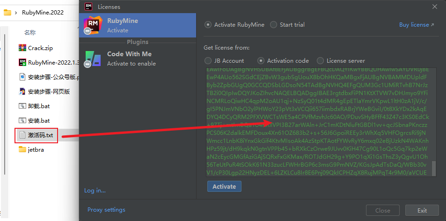Click the Code With Me plugin icon

(93, 59)
